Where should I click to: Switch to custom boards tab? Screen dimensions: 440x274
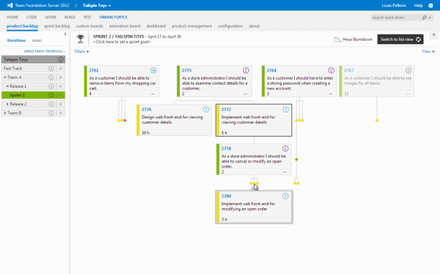coord(89,26)
